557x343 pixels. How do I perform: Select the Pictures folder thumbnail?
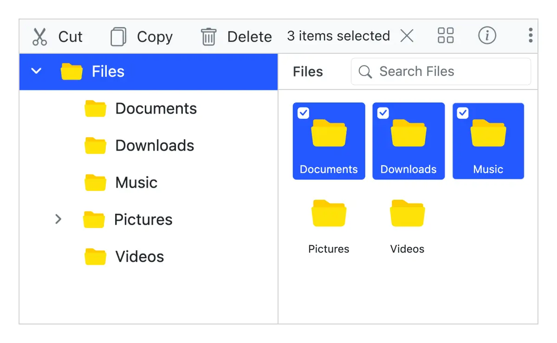(x=329, y=213)
